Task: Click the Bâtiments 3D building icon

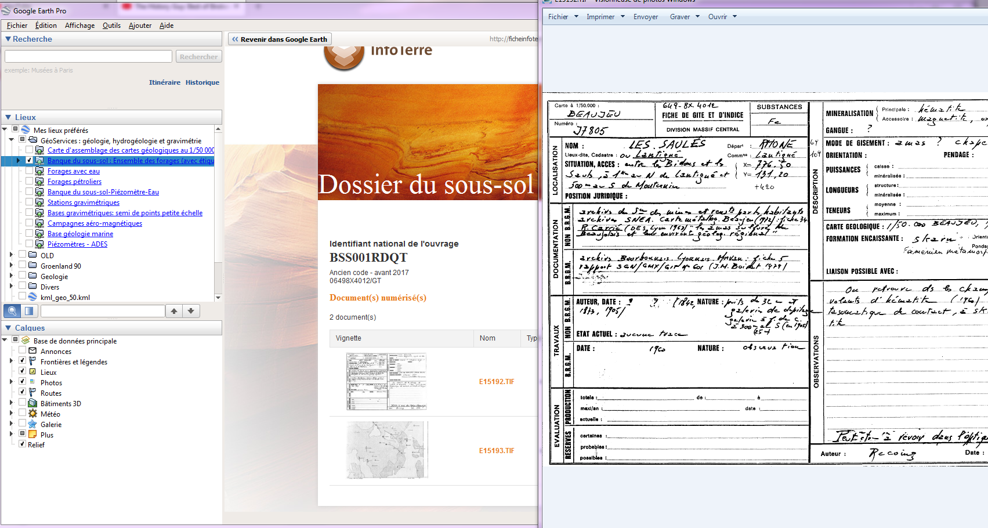Action: coord(33,403)
